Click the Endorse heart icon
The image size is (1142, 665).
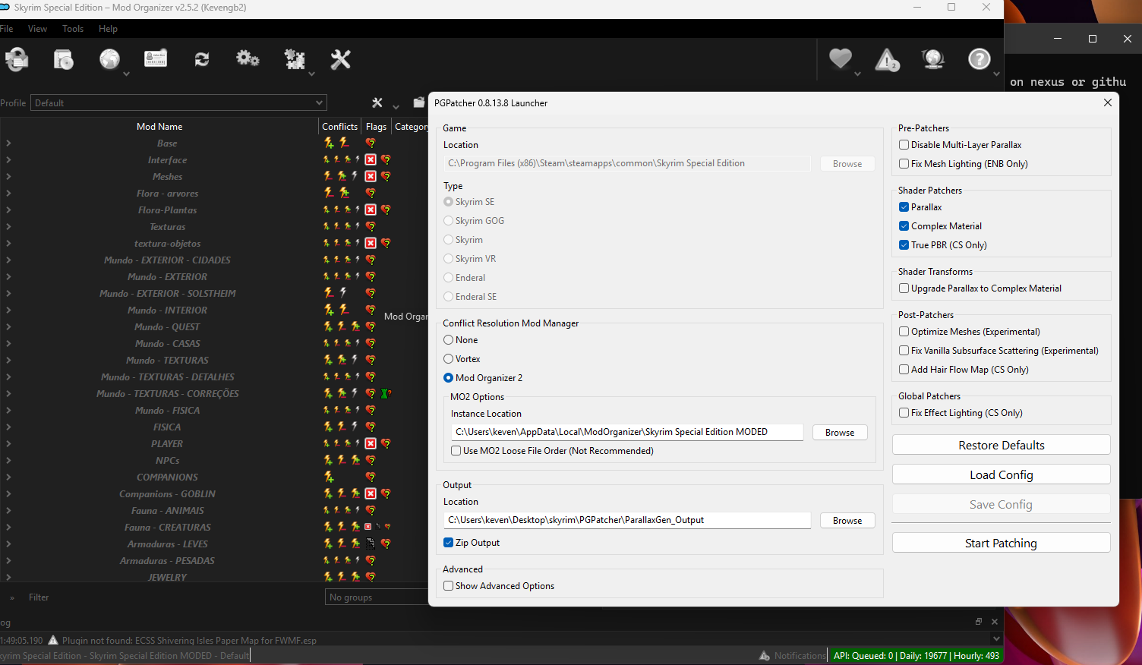[841, 58]
